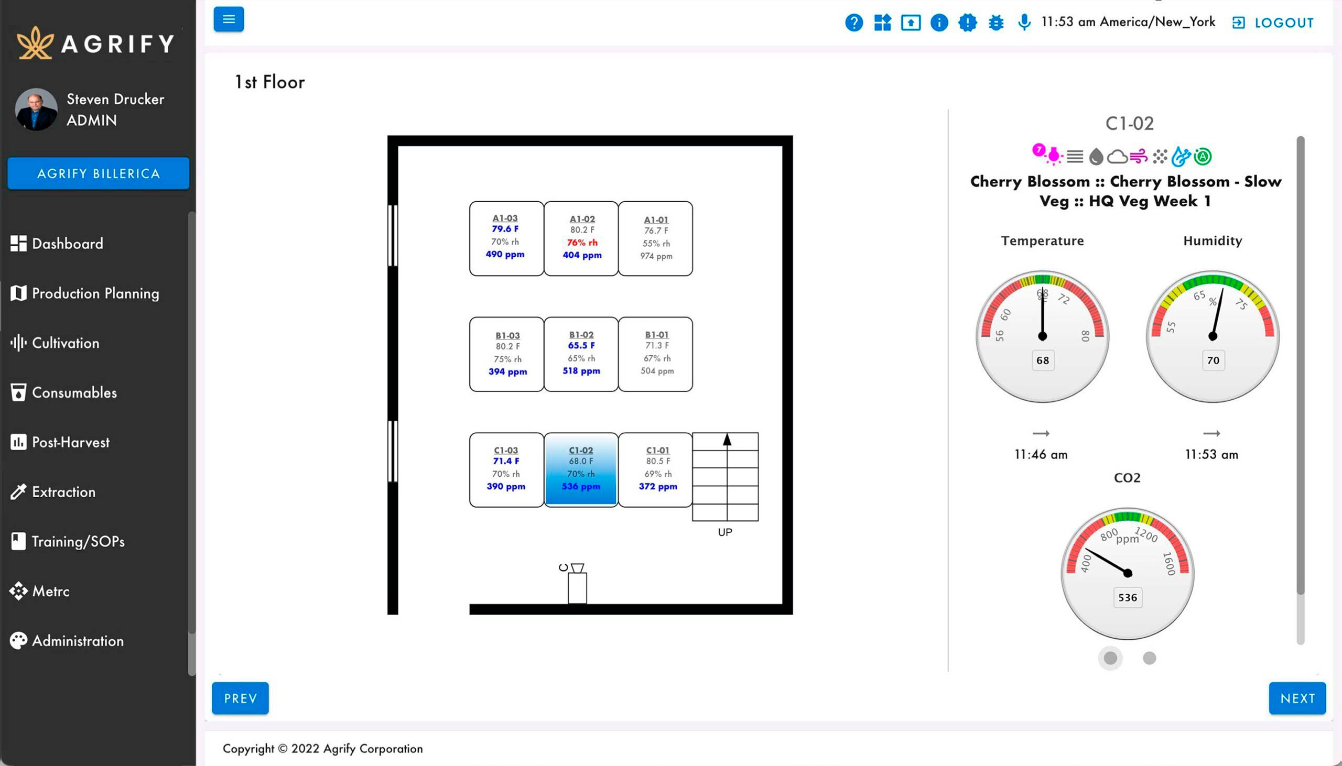The width and height of the screenshot is (1342, 766).
Task: Click the CO2 gauge showing 536
Action: (x=1127, y=574)
